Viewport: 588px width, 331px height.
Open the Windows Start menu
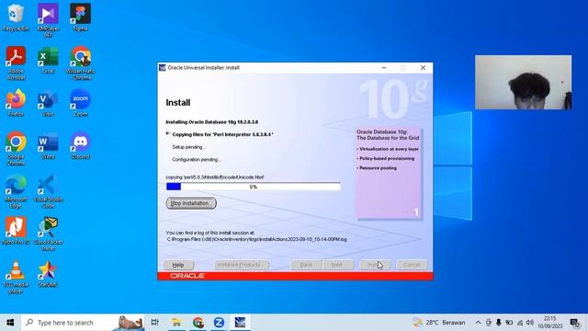click(x=10, y=323)
